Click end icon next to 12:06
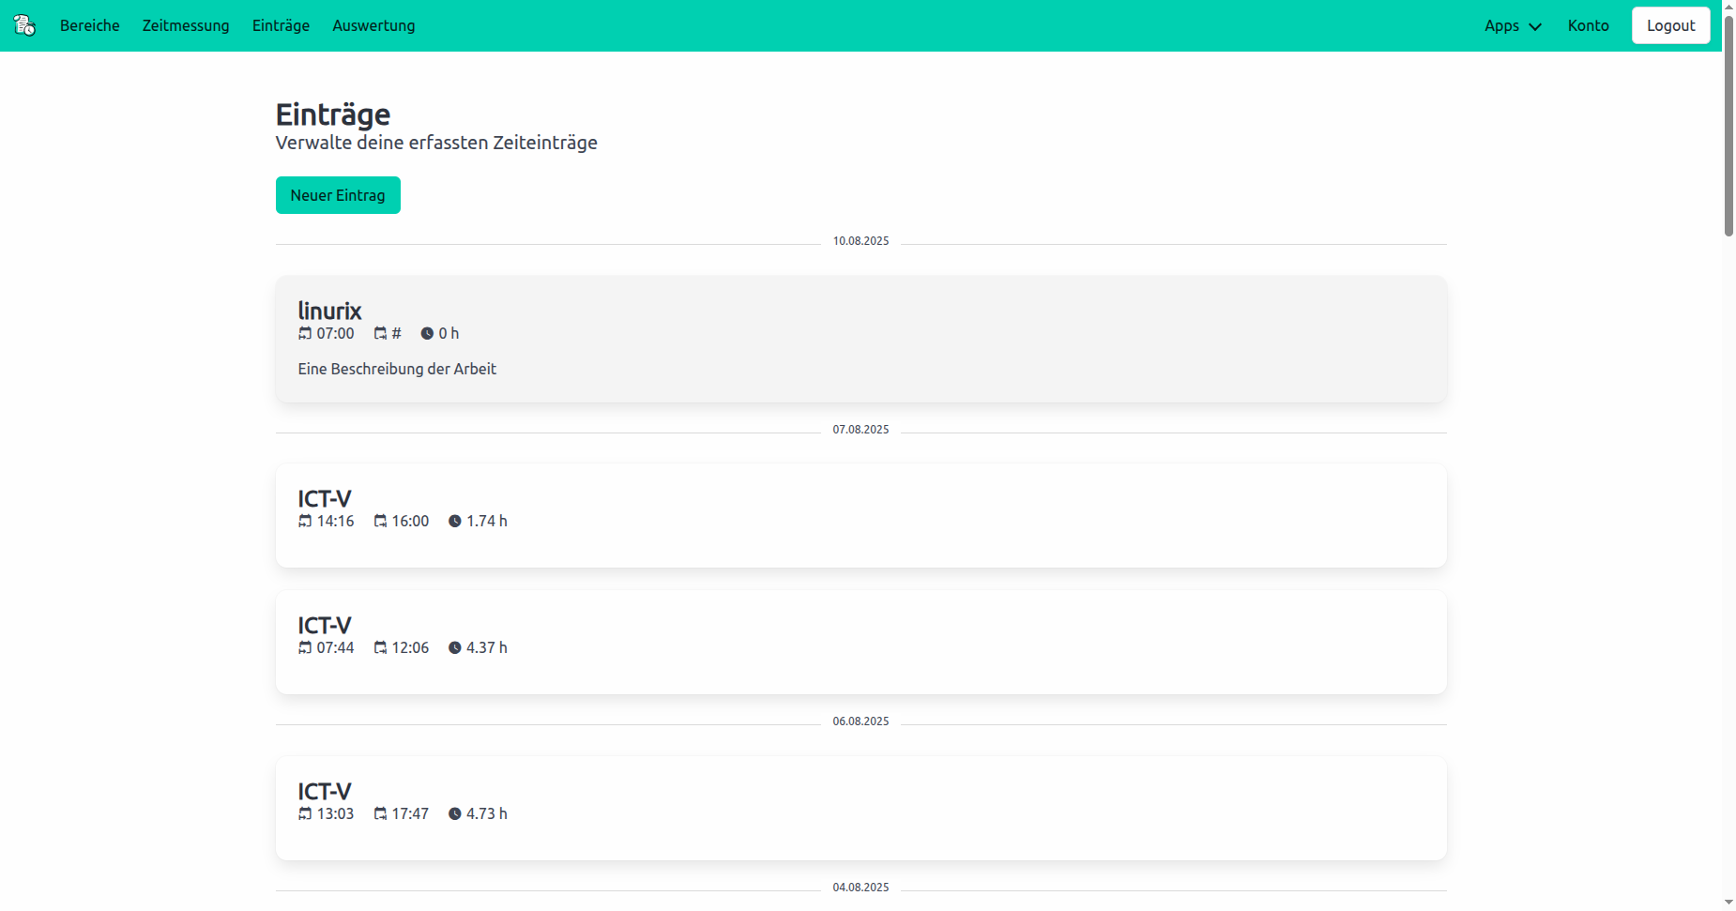Viewport: 1736px width, 911px height. tap(380, 647)
